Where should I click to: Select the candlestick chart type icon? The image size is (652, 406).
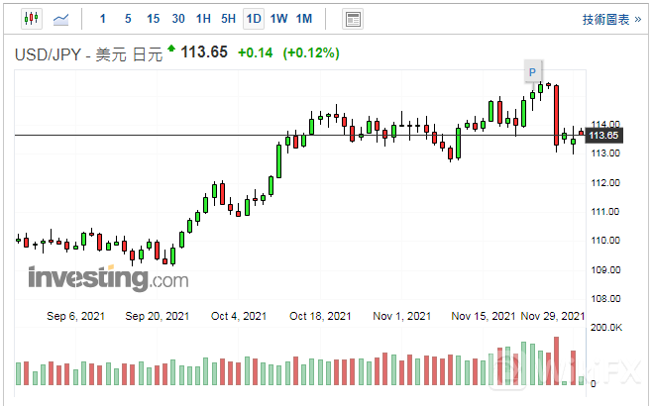(x=30, y=19)
